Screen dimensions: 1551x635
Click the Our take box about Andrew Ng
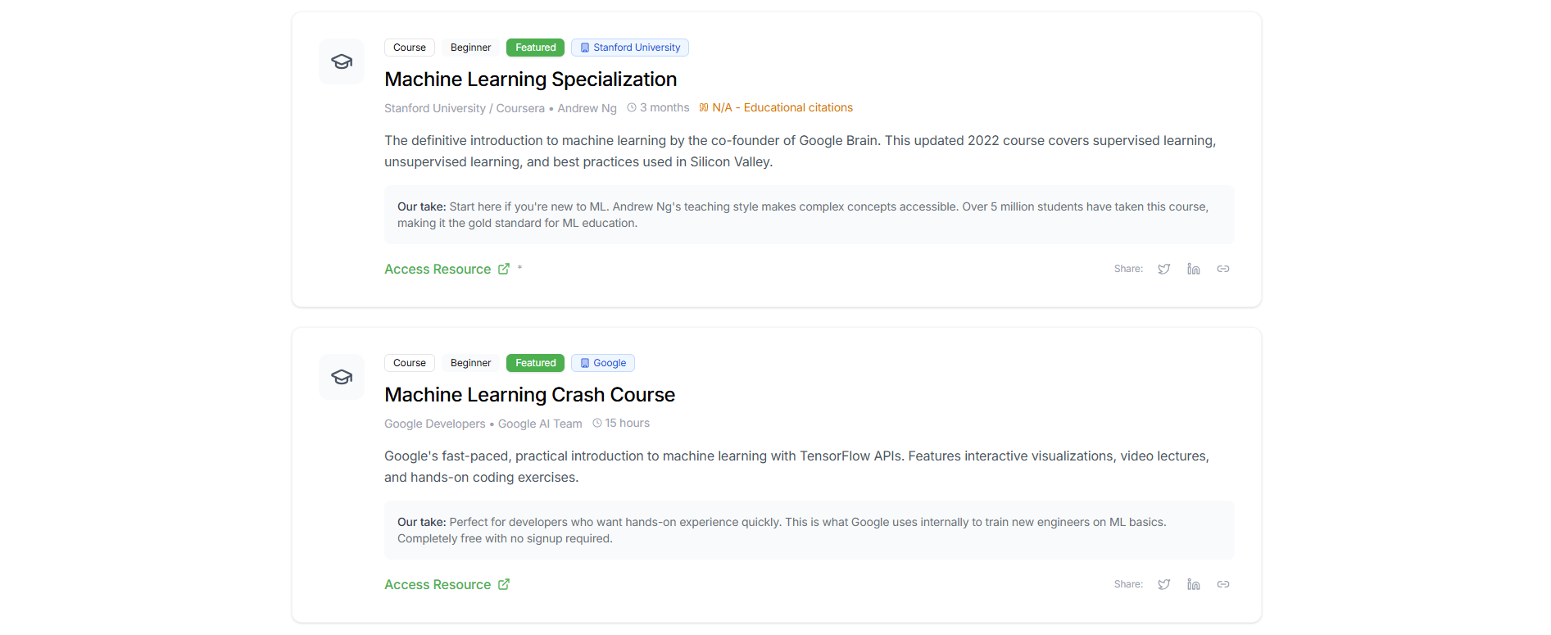[x=810, y=215]
